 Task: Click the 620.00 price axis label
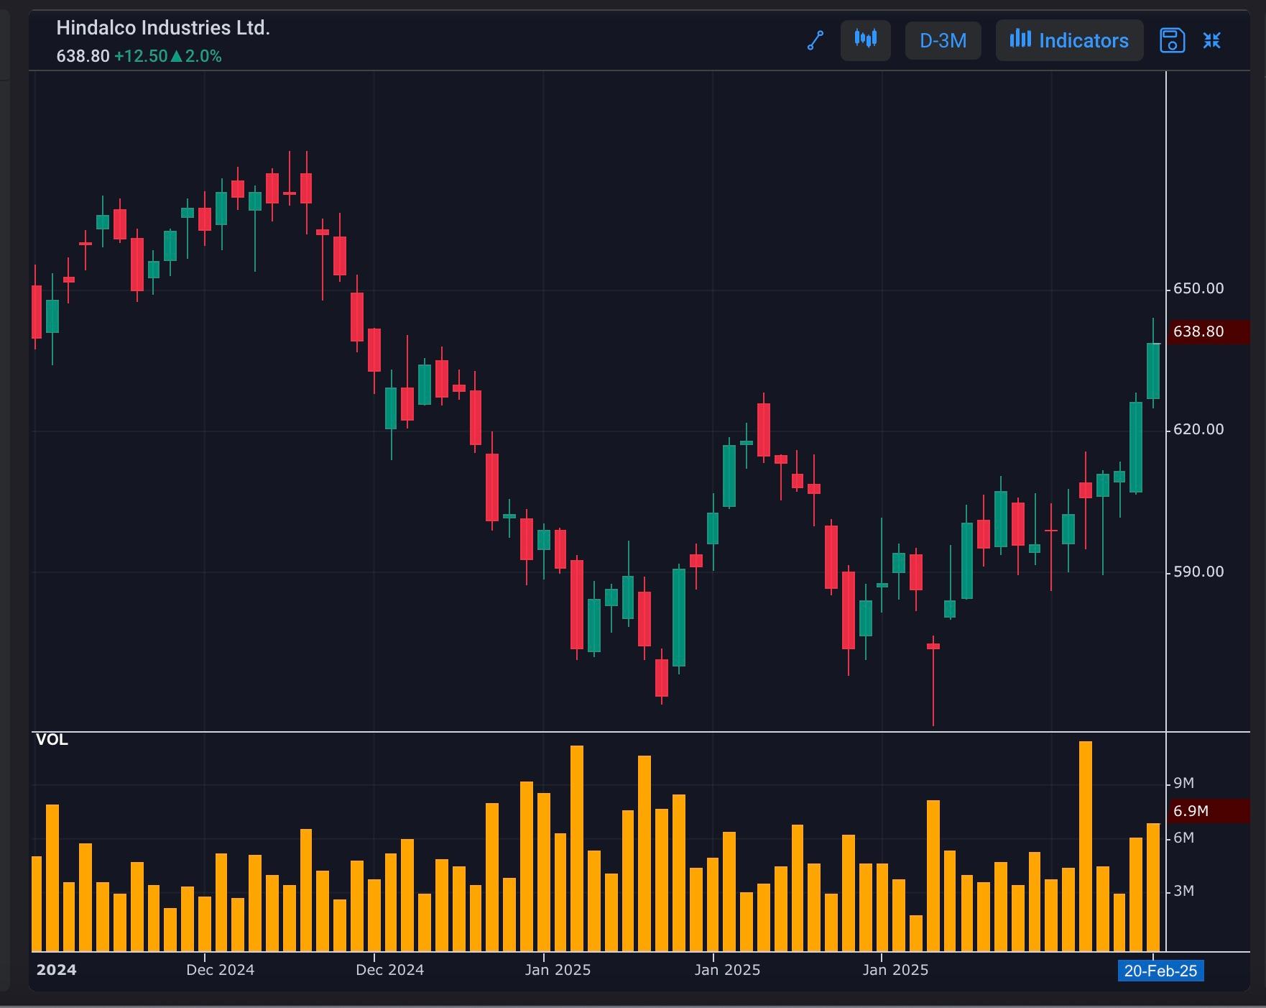[1198, 429]
